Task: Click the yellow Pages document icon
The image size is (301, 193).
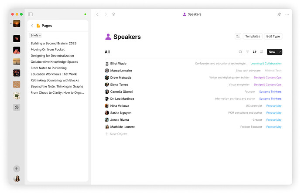Action: tap(38, 26)
